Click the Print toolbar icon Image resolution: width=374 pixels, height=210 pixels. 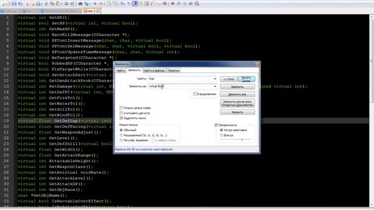coord(38,3)
